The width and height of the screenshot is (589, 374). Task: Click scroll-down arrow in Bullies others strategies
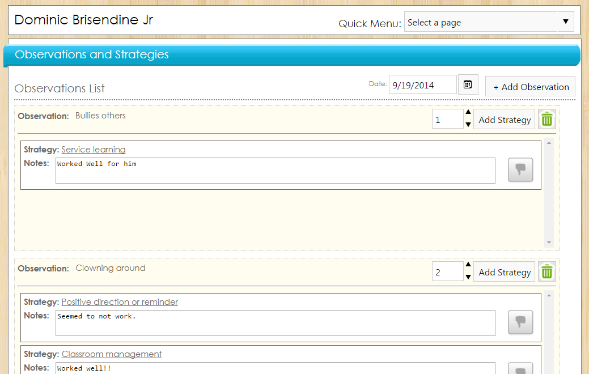tap(549, 243)
